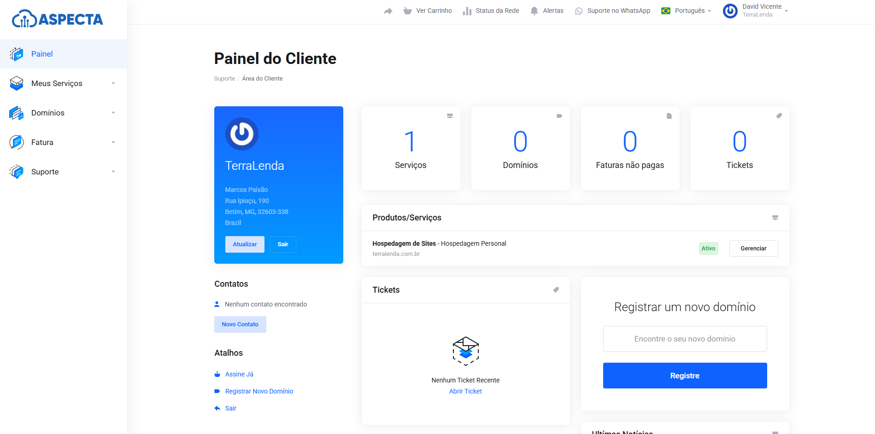Click the Aspecta cloud logo
875x434 pixels.
57,19
